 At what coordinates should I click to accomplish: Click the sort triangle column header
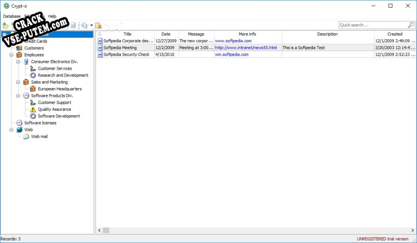[100, 34]
